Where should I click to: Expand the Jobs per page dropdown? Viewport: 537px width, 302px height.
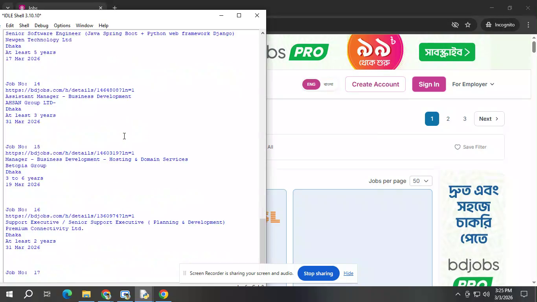pos(421,181)
